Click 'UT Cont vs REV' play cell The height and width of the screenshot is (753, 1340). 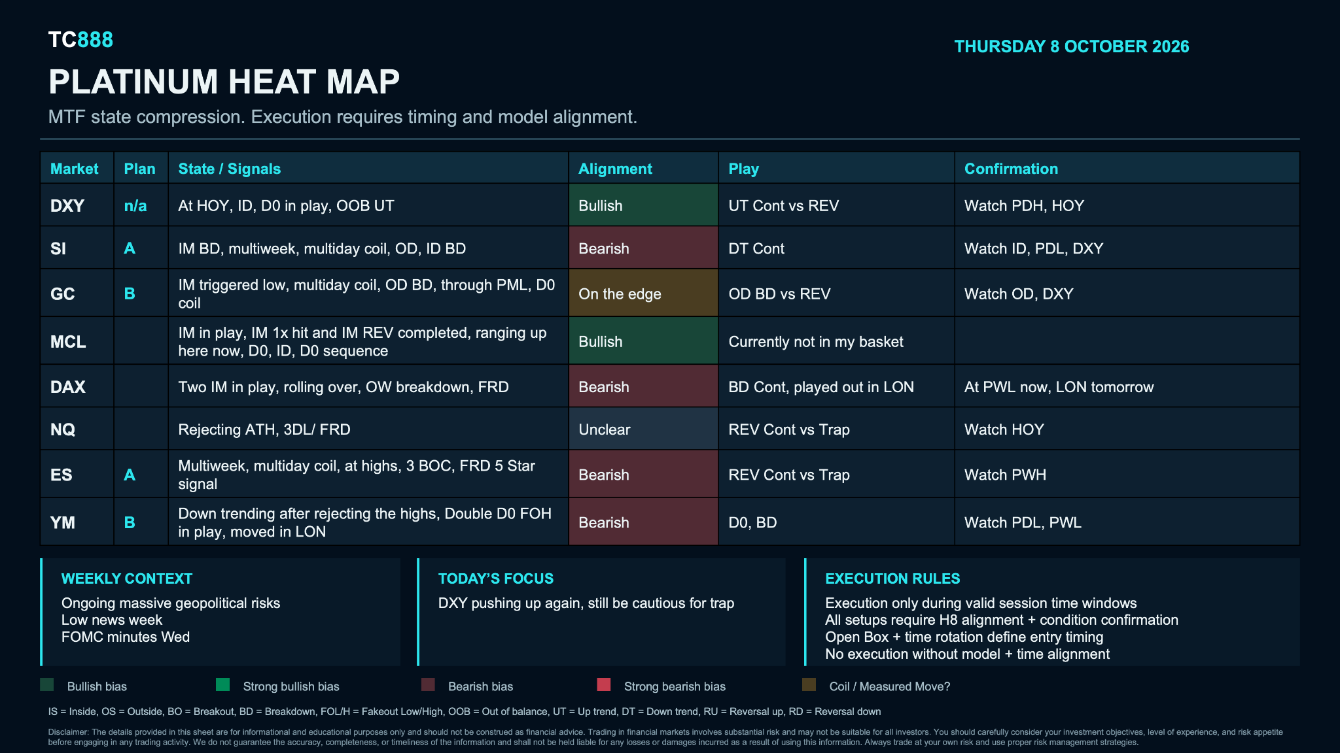(x=836, y=205)
